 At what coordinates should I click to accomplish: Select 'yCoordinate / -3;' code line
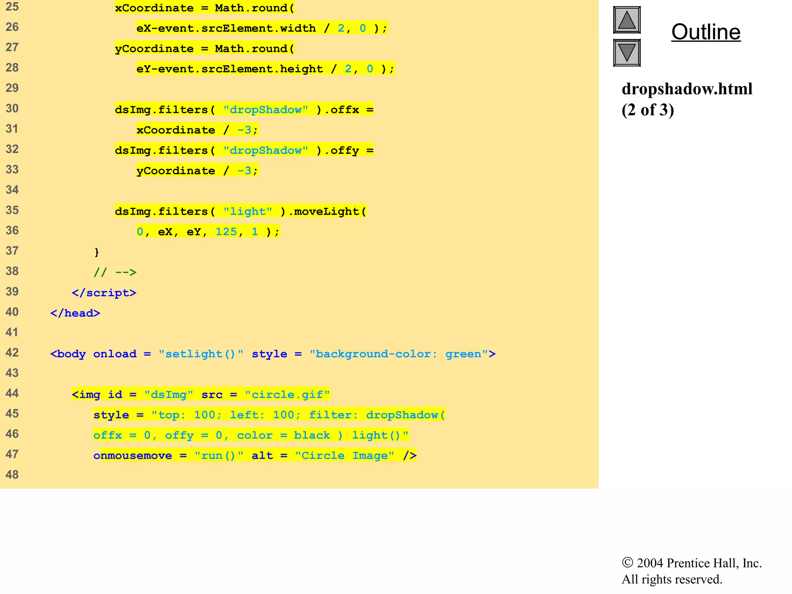pos(197,171)
